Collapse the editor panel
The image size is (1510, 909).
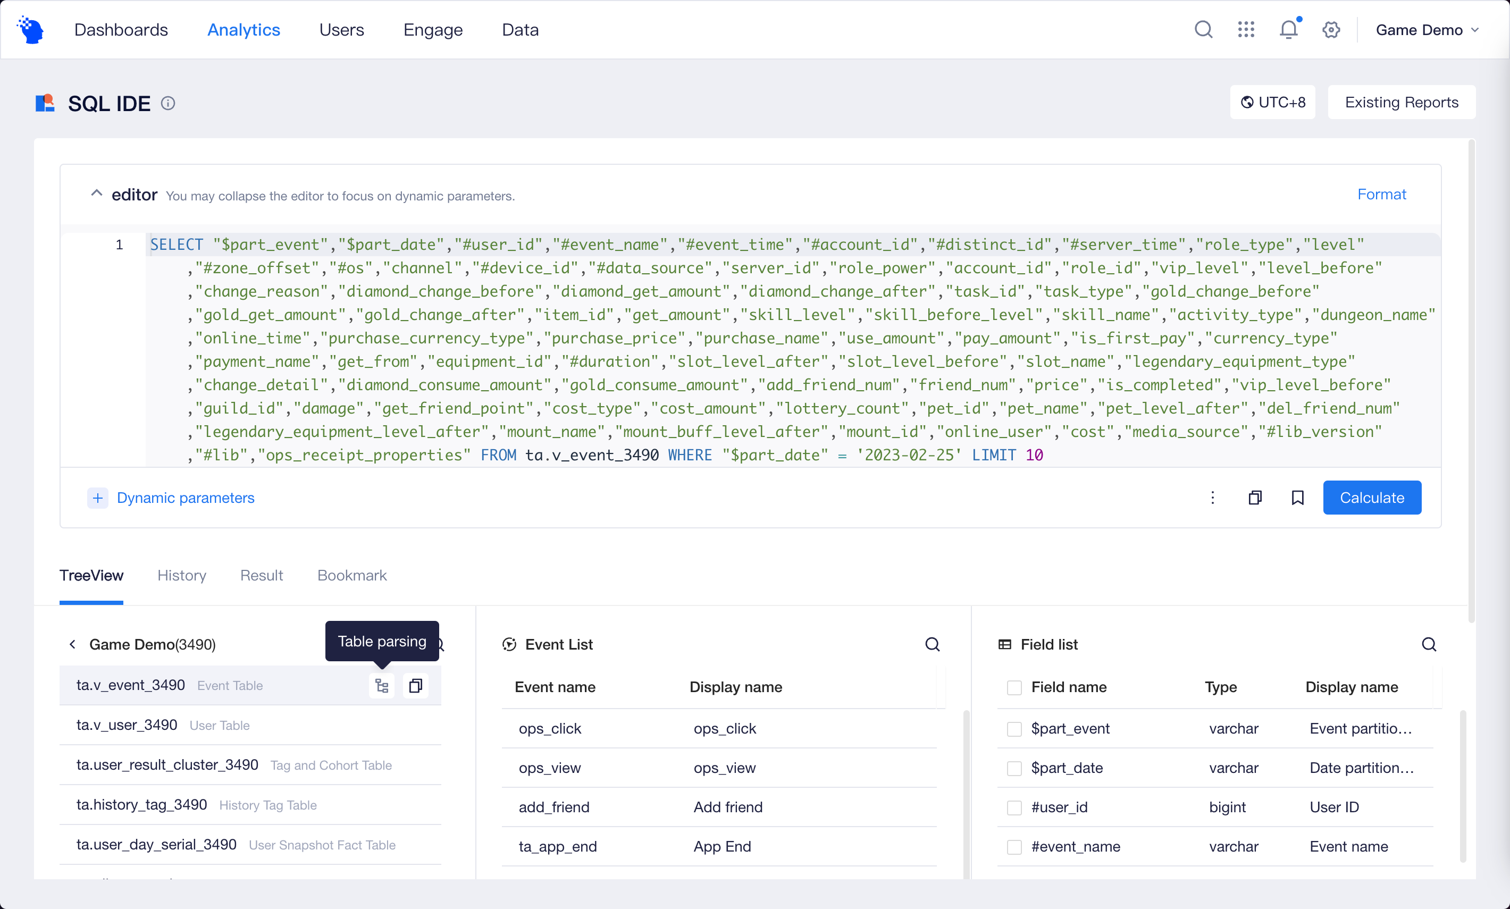pyautogui.click(x=96, y=193)
